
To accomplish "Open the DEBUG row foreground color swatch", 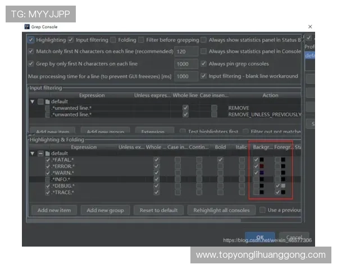I will click(x=284, y=185).
